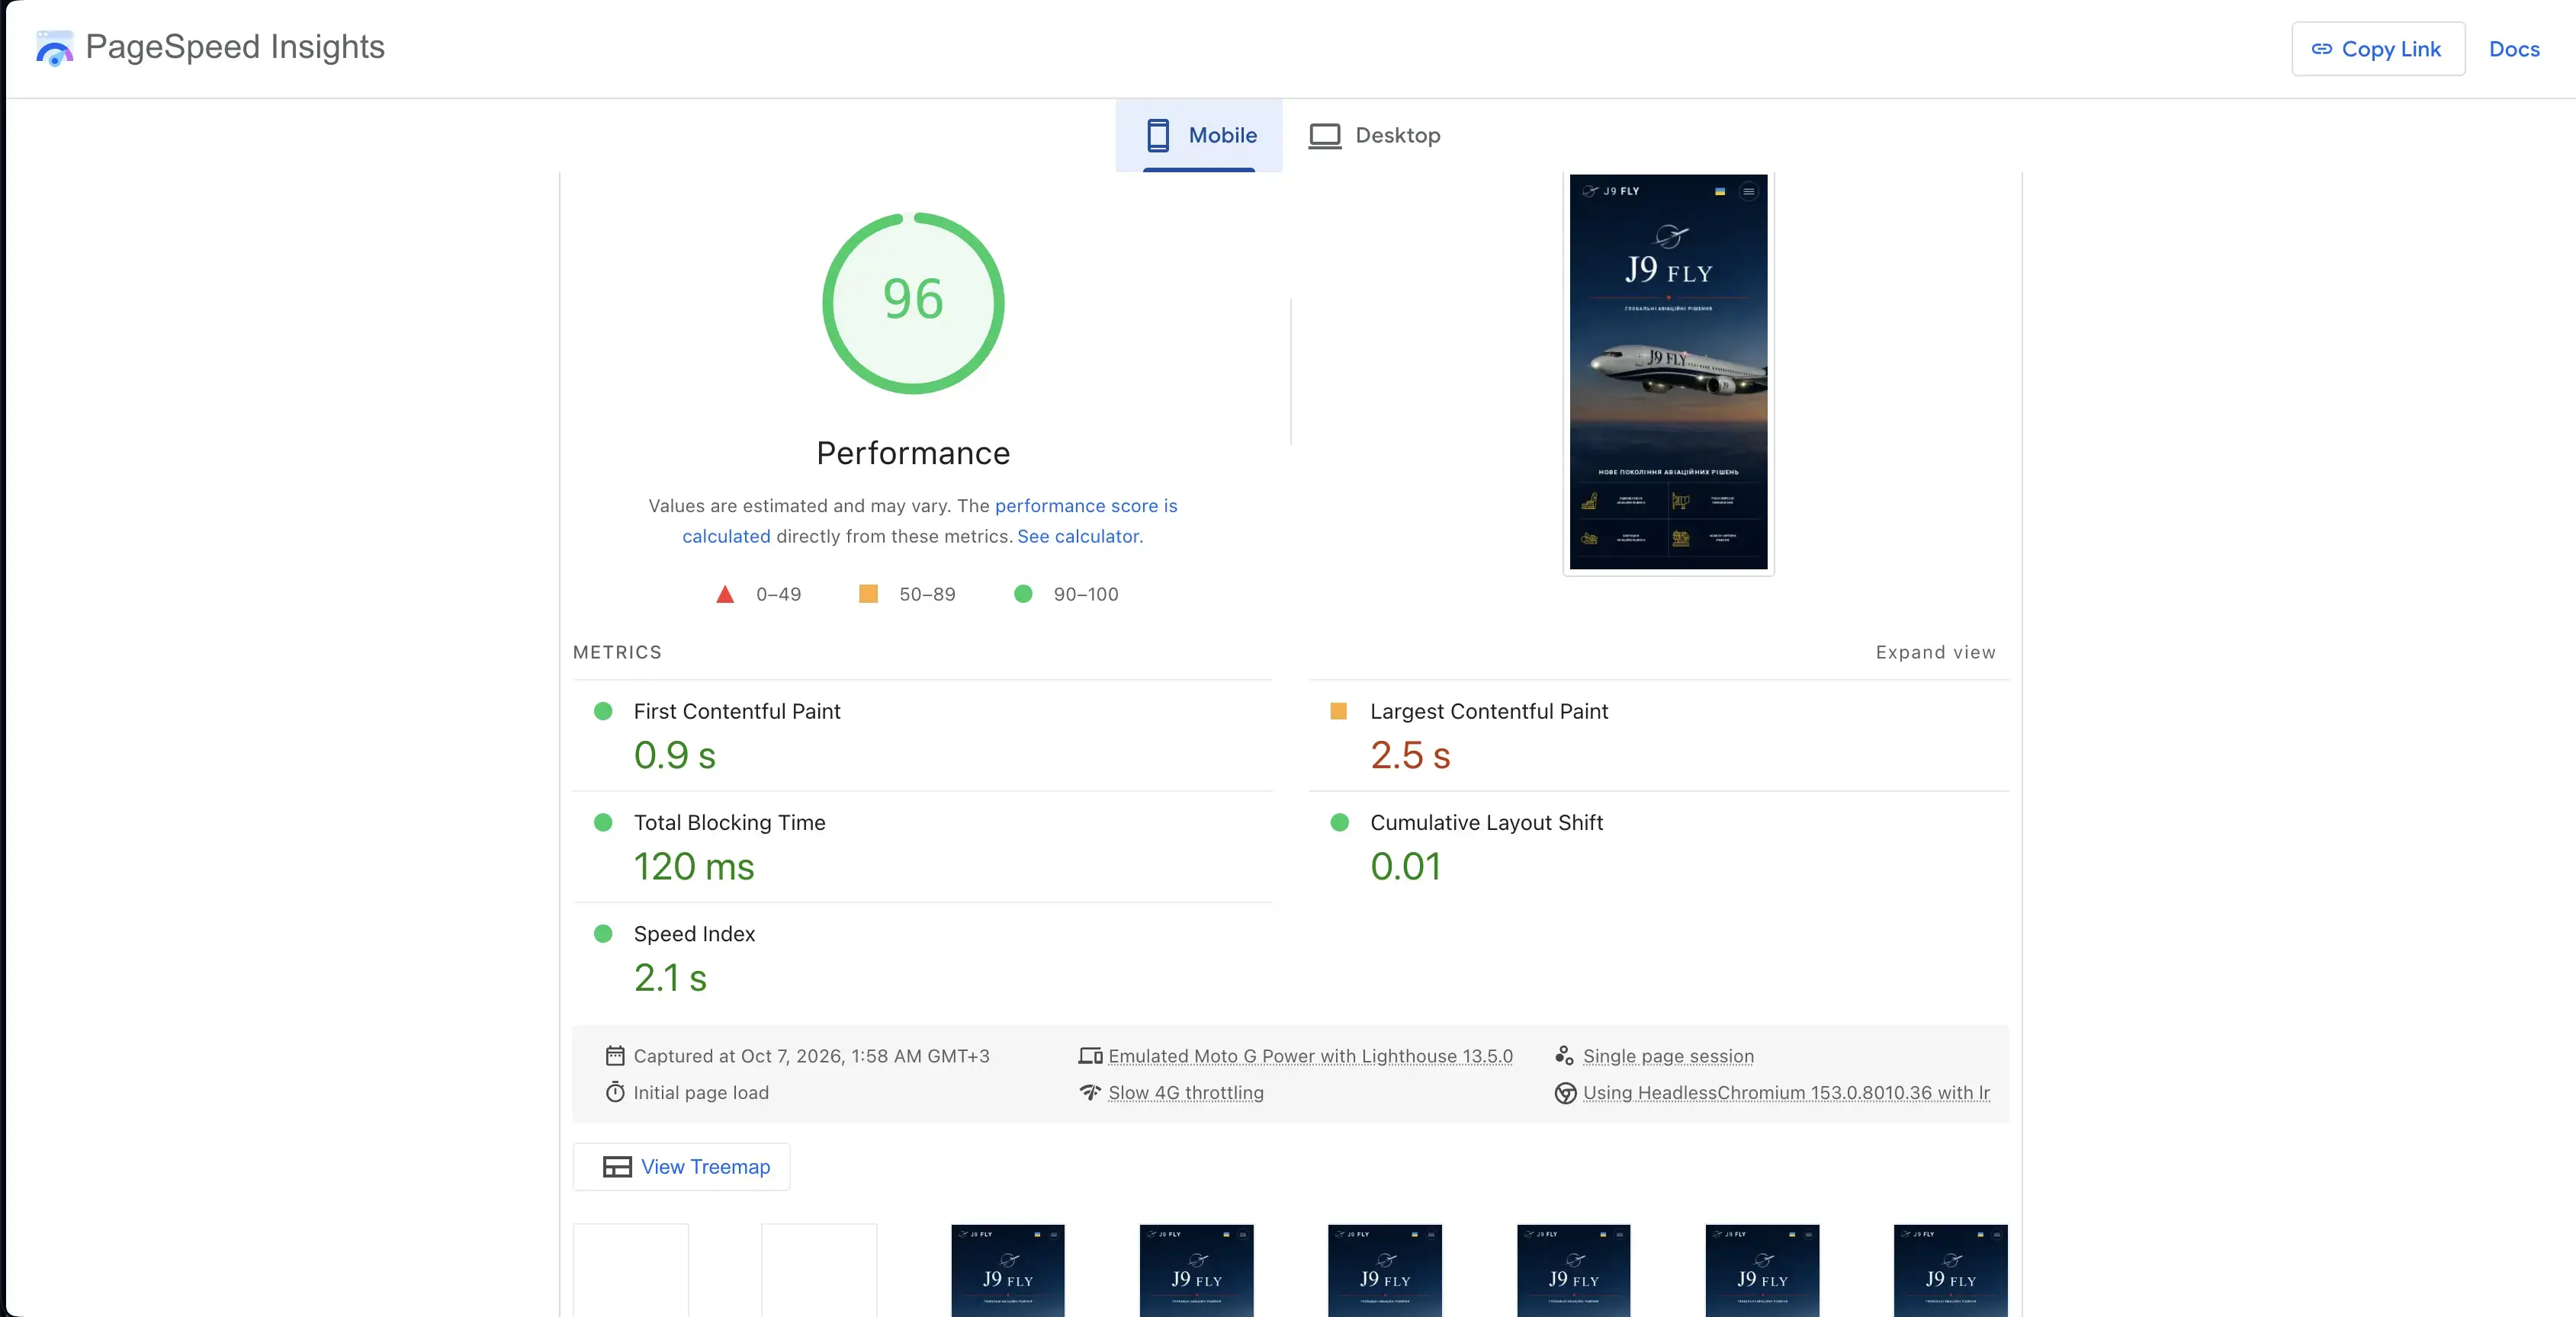
Task: Click the wifi icon before Slow 4G throttling
Action: click(1090, 1092)
